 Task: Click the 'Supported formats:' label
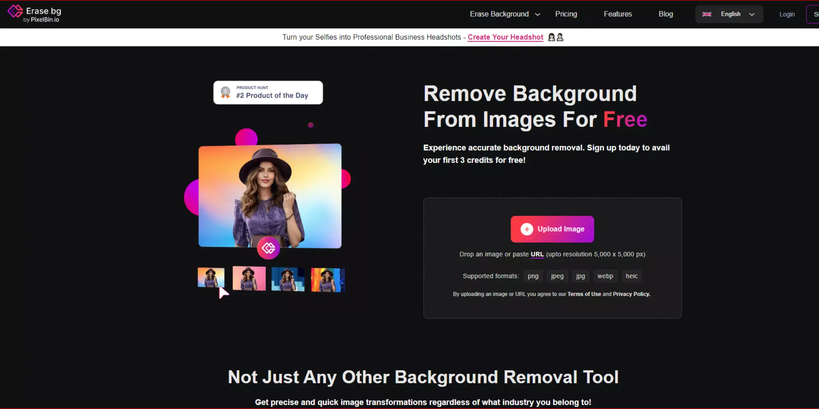pos(490,276)
